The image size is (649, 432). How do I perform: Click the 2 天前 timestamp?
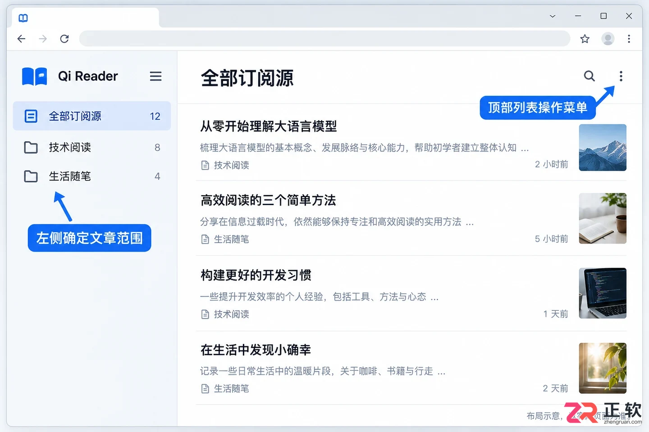pos(556,388)
